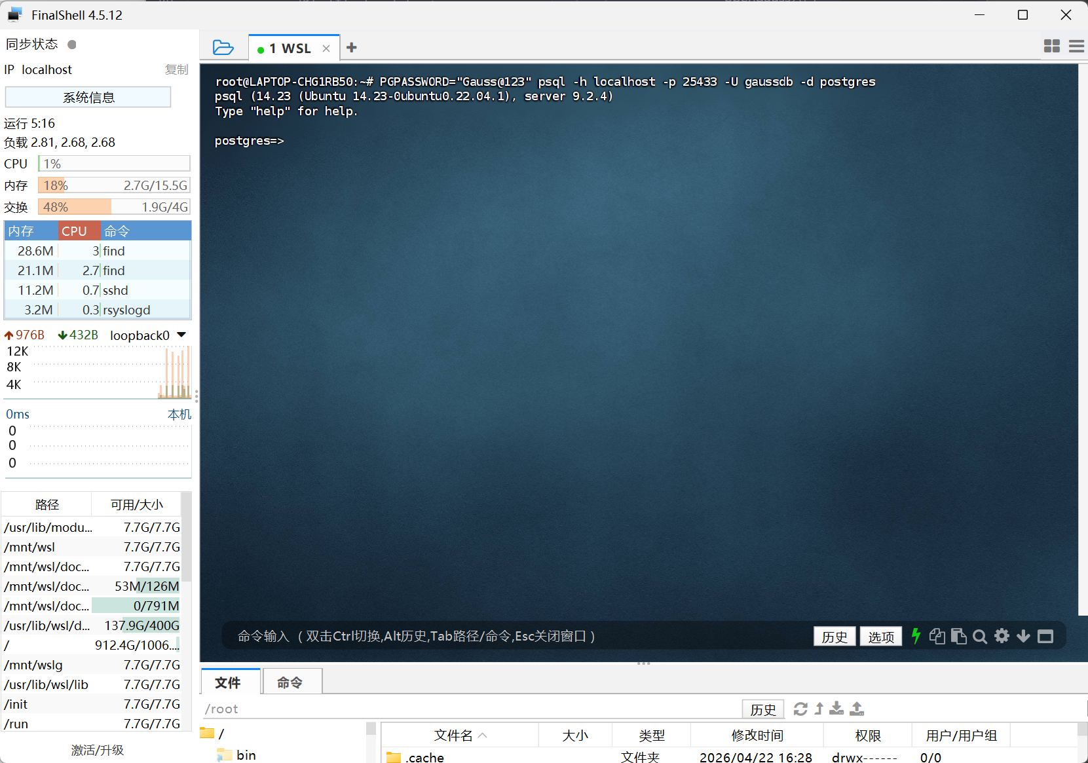
Task: Click the /root path field
Action: coord(470,709)
